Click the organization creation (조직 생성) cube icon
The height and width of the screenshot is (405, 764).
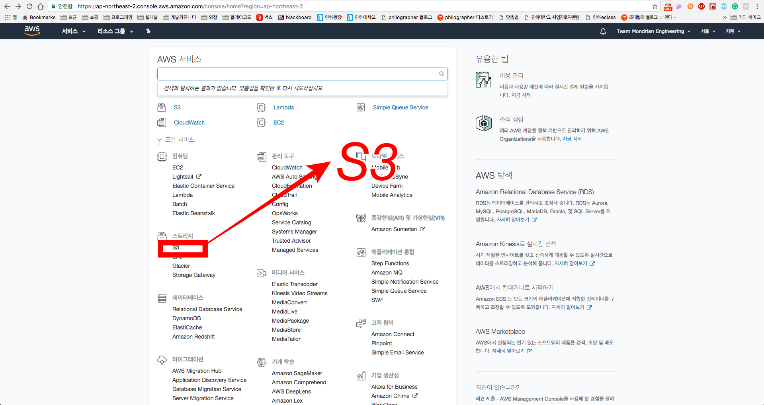point(484,123)
